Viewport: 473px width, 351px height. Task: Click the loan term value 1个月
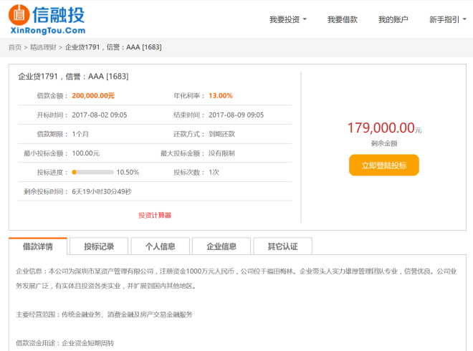[x=80, y=134]
